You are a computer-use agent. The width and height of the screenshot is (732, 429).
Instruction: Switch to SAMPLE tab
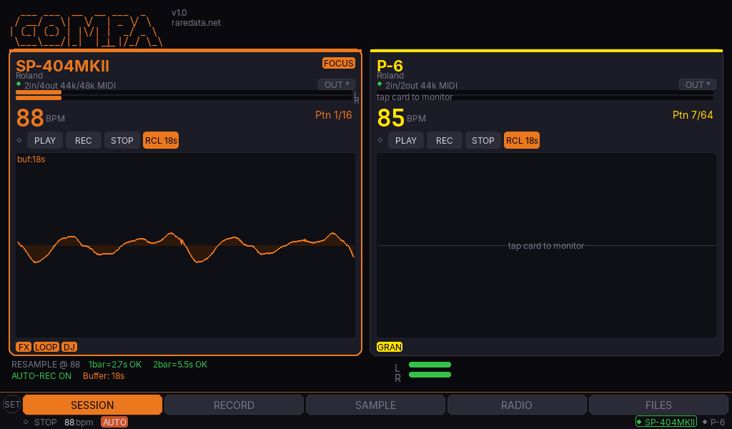tap(375, 405)
